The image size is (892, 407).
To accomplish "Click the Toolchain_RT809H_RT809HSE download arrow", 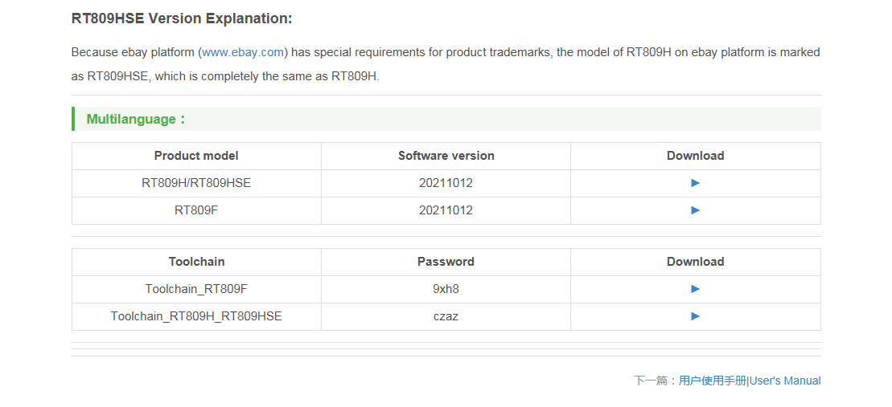I will [x=695, y=316].
